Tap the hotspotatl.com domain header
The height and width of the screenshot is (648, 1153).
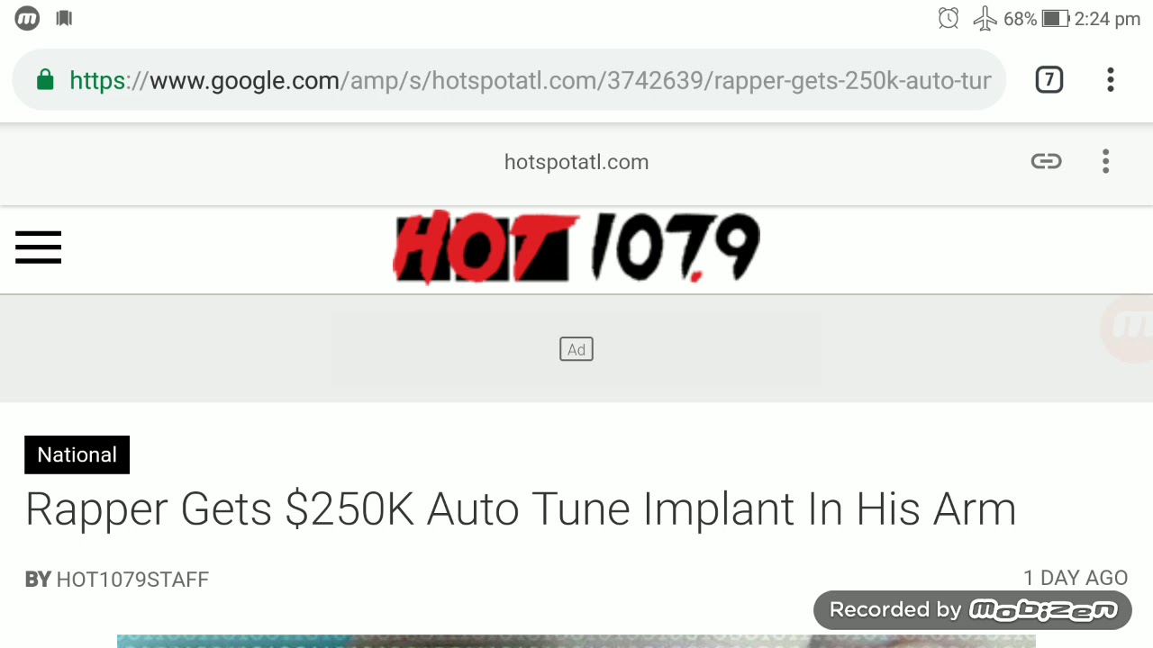pyautogui.click(x=576, y=162)
